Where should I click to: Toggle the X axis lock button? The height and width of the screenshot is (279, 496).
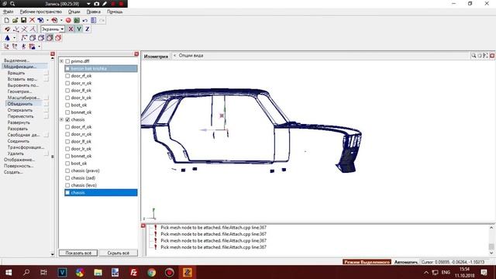71,29
